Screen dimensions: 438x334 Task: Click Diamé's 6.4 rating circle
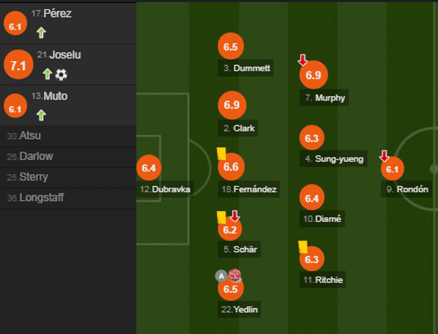[312, 197]
